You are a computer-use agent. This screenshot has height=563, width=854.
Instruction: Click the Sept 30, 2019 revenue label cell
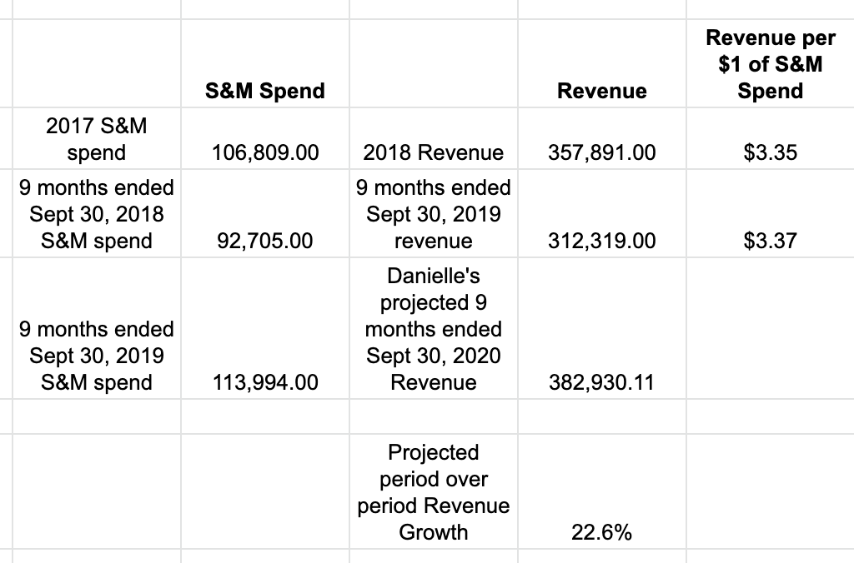(x=434, y=213)
